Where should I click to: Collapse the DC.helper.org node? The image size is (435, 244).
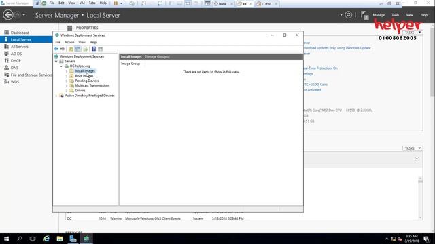(61, 66)
